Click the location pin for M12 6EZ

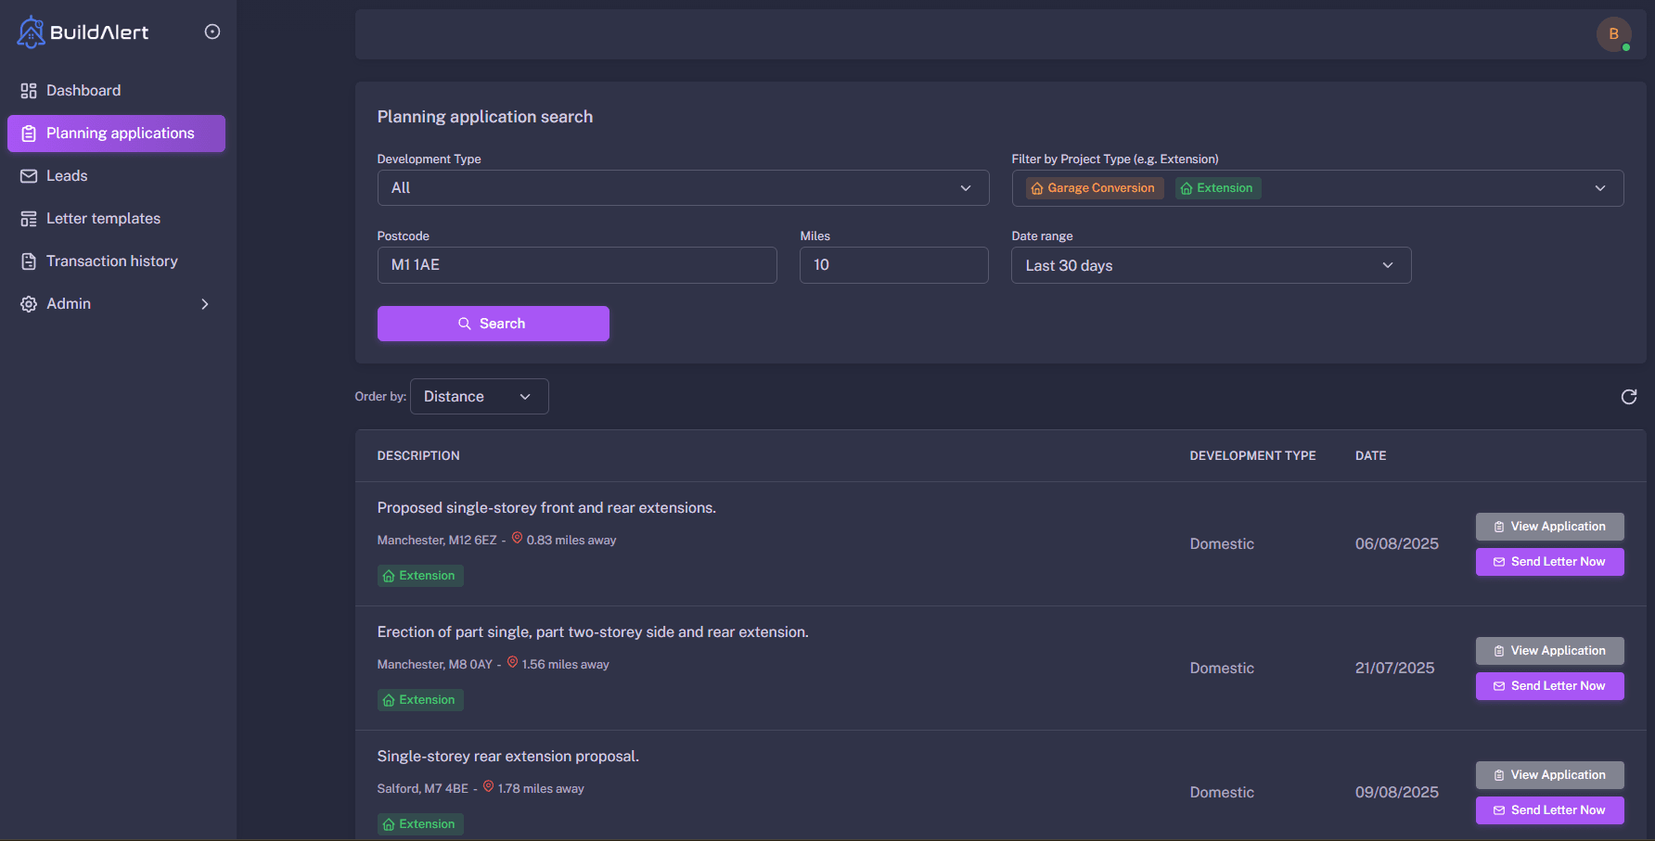coord(517,538)
